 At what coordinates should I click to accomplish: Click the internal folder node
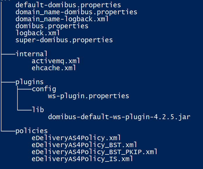click(32, 54)
